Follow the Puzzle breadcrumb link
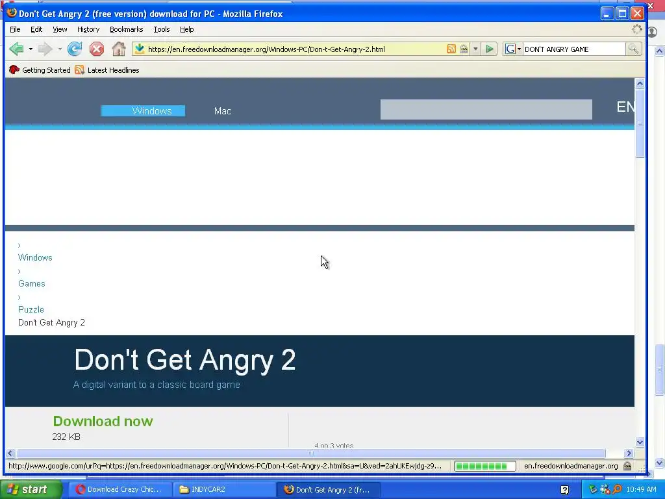 pyautogui.click(x=31, y=309)
